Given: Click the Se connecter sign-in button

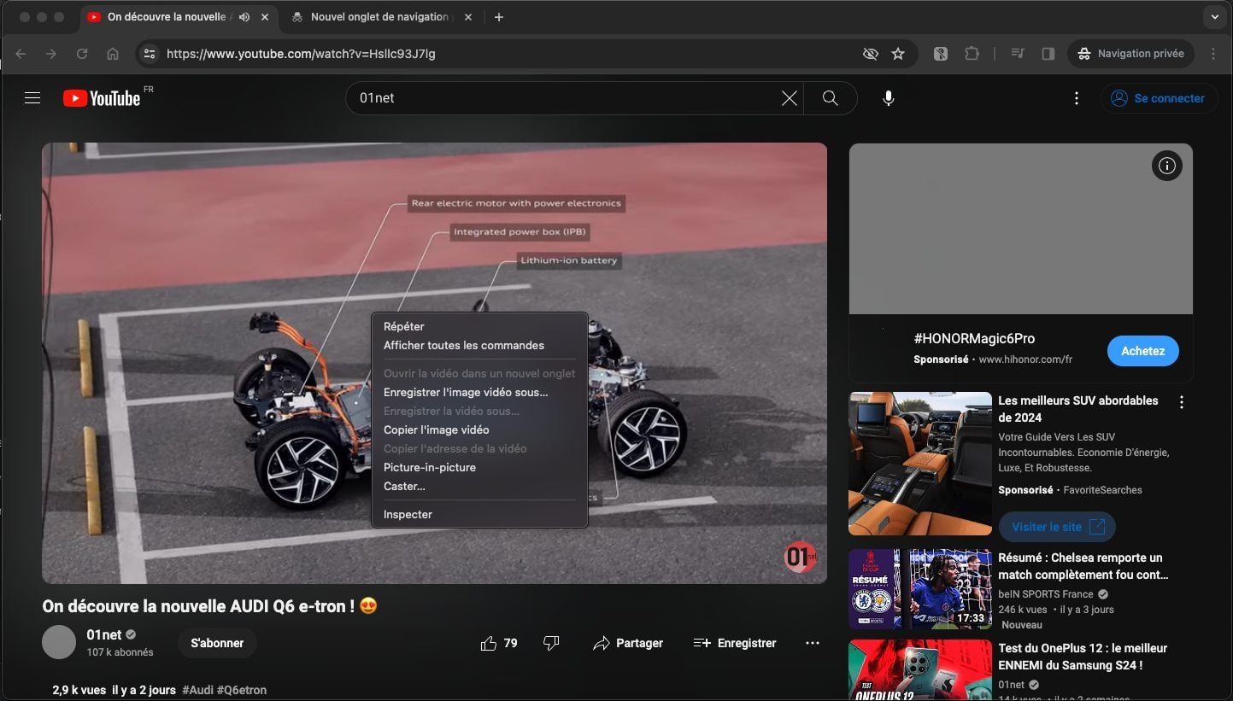Looking at the screenshot, I should click(x=1157, y=98).
